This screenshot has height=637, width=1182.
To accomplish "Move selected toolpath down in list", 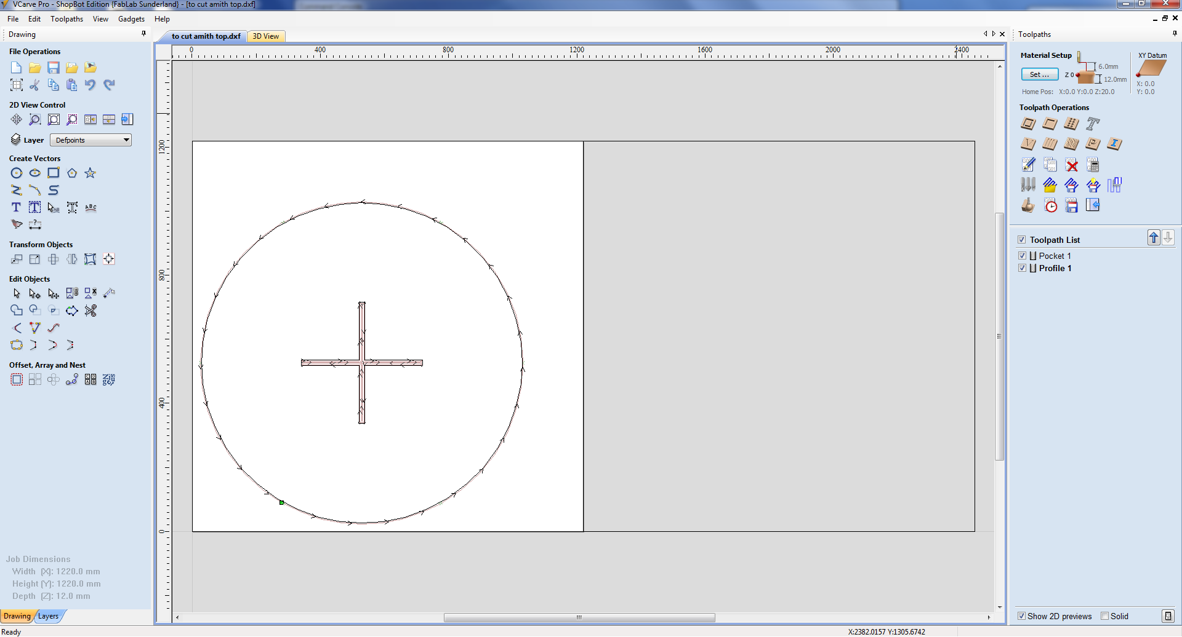I will (x=1168, y=238).
